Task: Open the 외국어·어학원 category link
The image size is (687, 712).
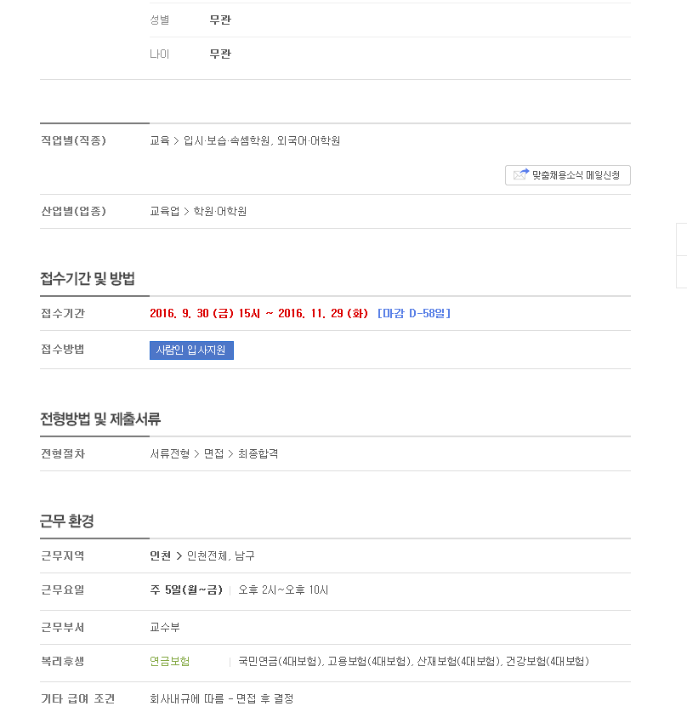Action: pos(309,140)
